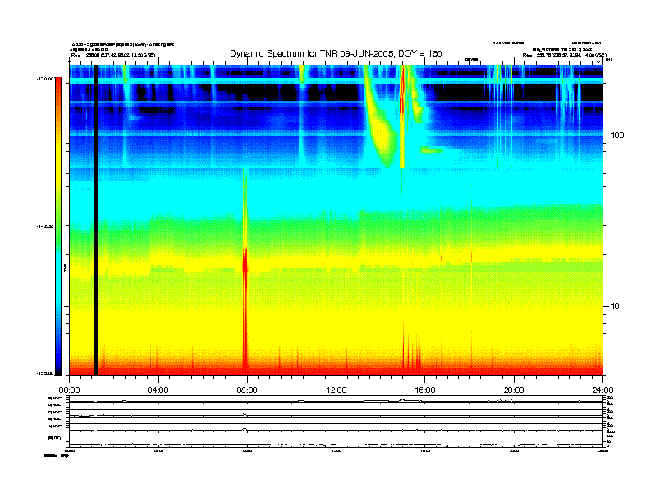Image resolution: width=650 pixels, height=502 pixels.
Task: Click the plot title "Dynamic Spectrum for TNR 09-JUN-2005"
Action: pos(314,54)
